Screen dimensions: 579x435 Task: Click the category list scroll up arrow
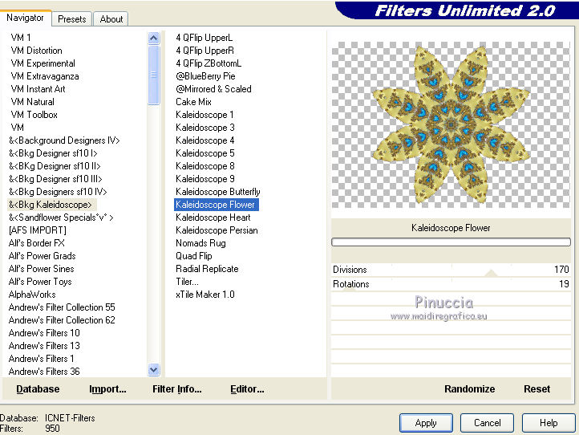pos(154,38)
